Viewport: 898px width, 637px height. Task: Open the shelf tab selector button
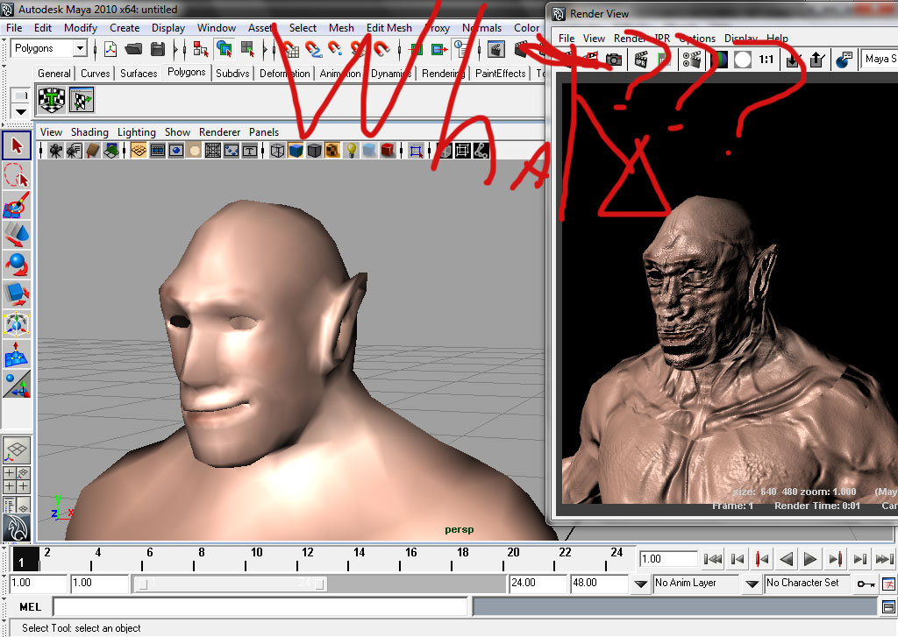tap(21, 96)
